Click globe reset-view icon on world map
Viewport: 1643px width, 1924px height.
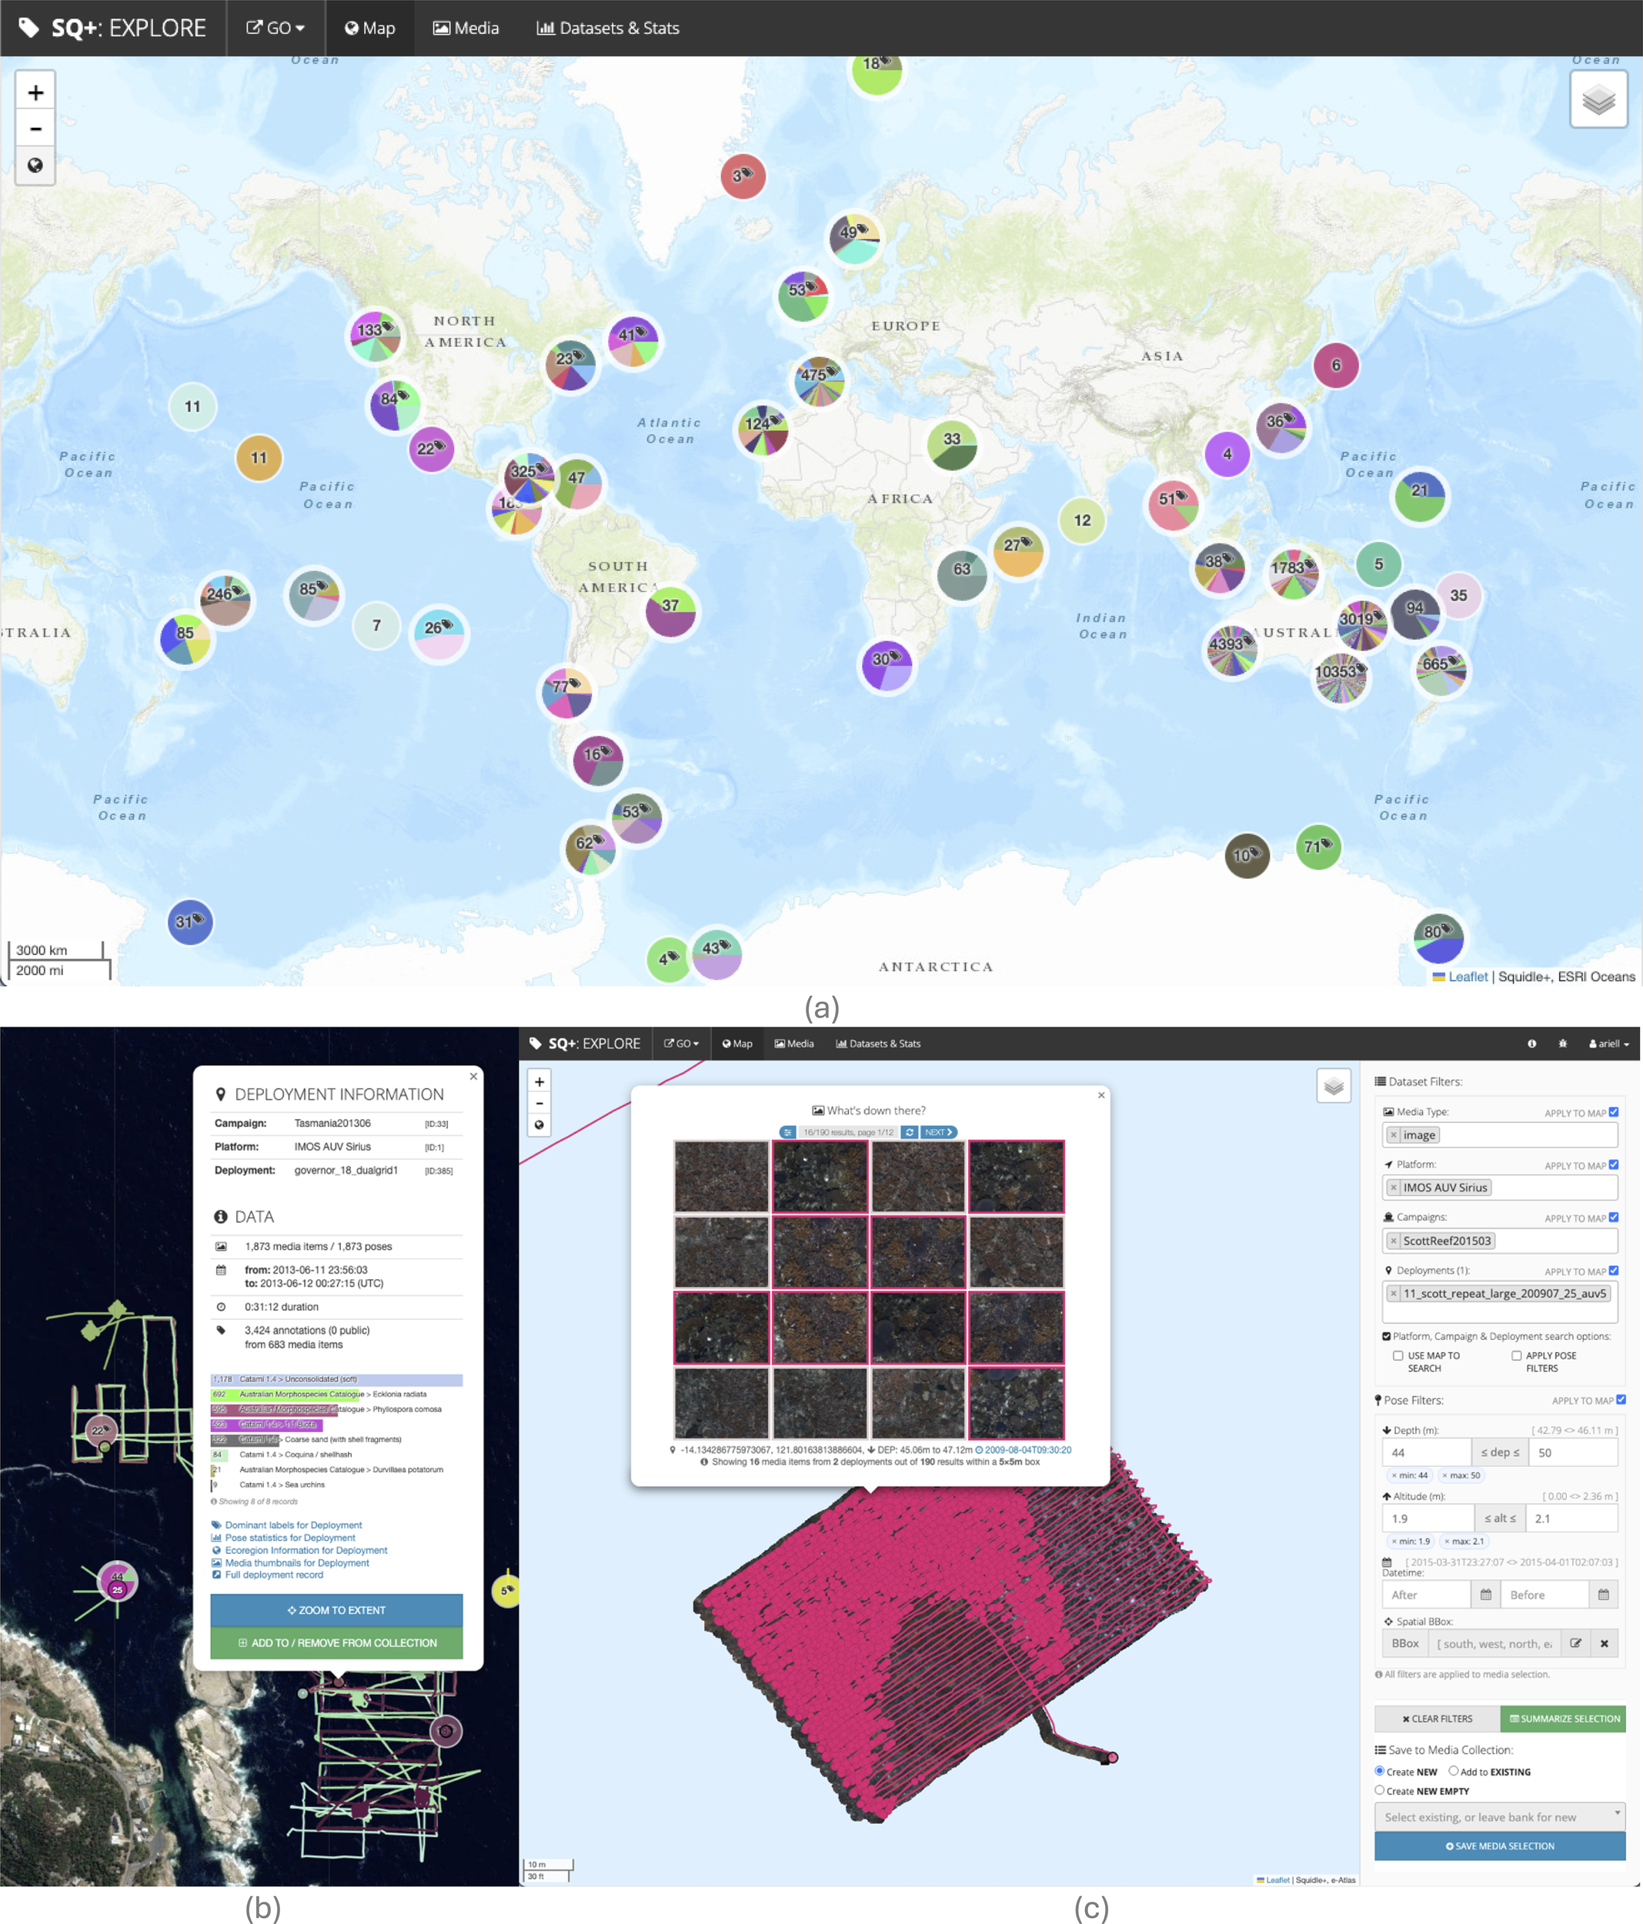pos(35,165)
